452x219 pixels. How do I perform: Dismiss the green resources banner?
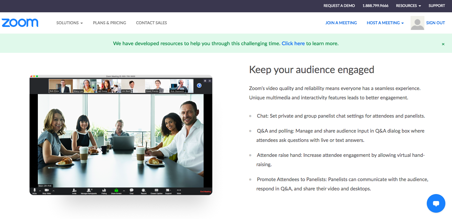click(x=443, y=44)
